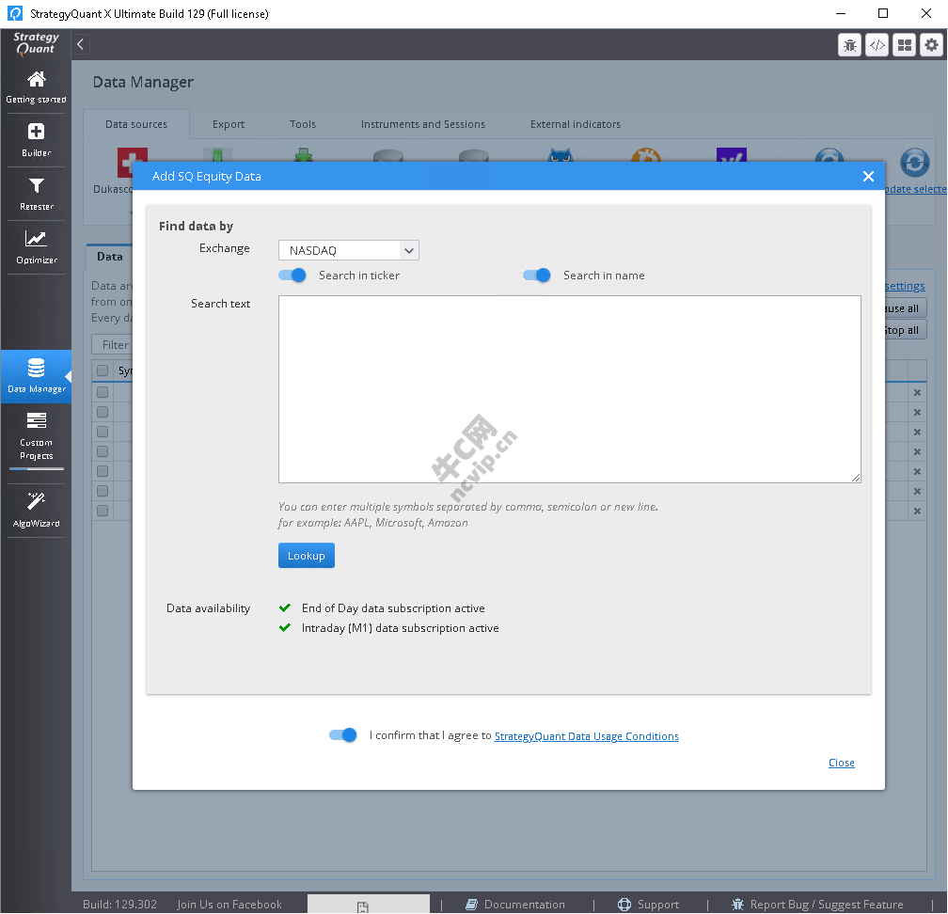948x914 pixels.
Task: Click the Report Bug icon in the status bar
Action: (737, 905)
